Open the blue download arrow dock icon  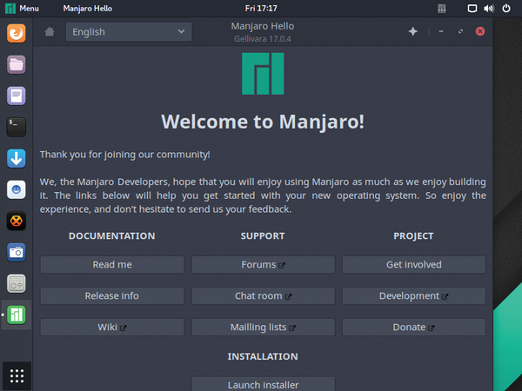coord(16,158)
